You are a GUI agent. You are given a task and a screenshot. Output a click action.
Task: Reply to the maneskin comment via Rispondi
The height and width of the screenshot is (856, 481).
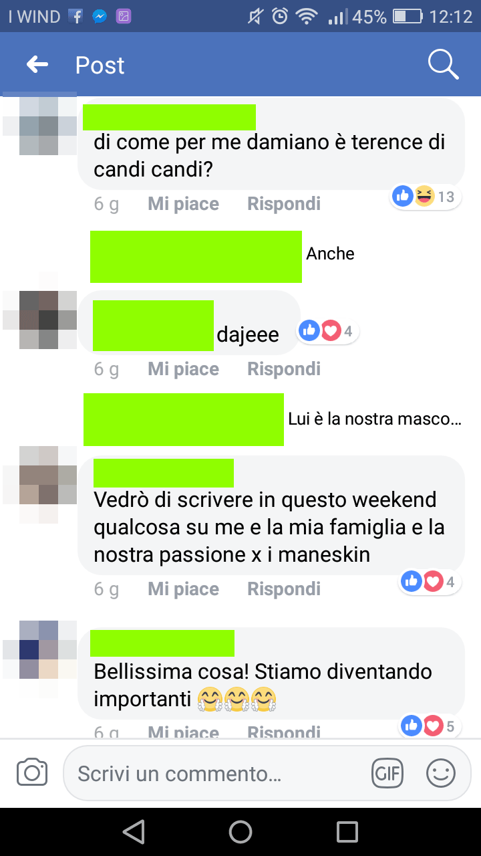pyautogui.click(x=284, y=588)
